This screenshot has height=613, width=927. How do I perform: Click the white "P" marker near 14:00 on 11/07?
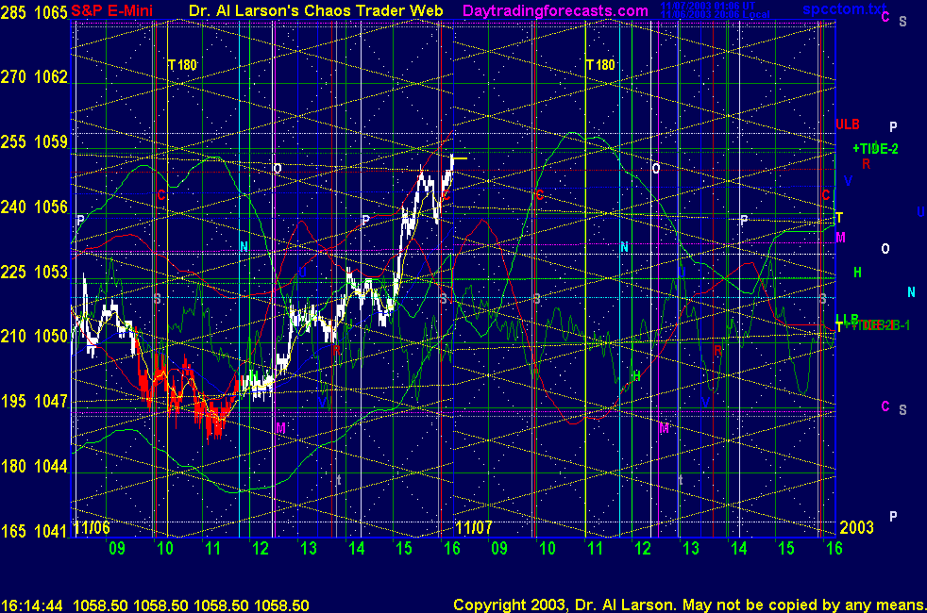click(744, 221)
